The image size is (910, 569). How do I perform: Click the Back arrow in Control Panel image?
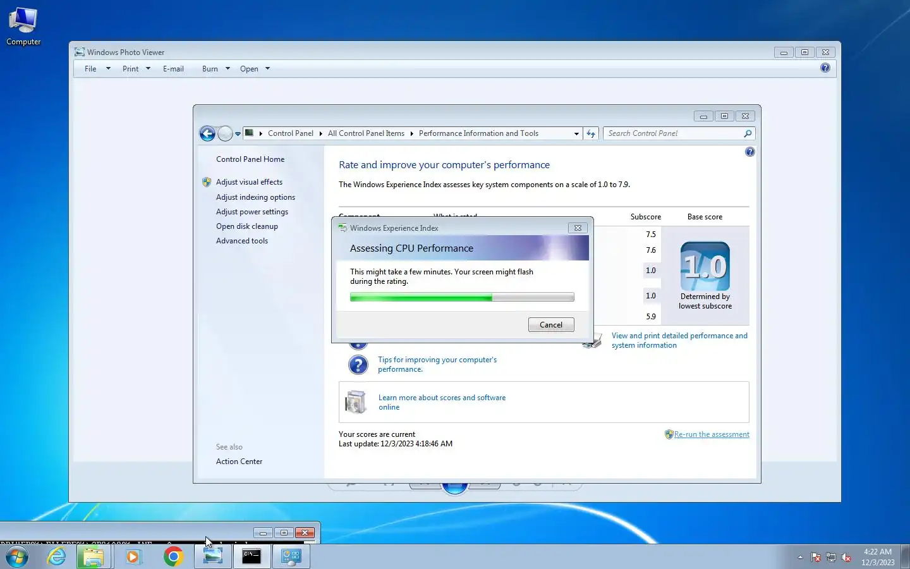click(x=207, y=133)
